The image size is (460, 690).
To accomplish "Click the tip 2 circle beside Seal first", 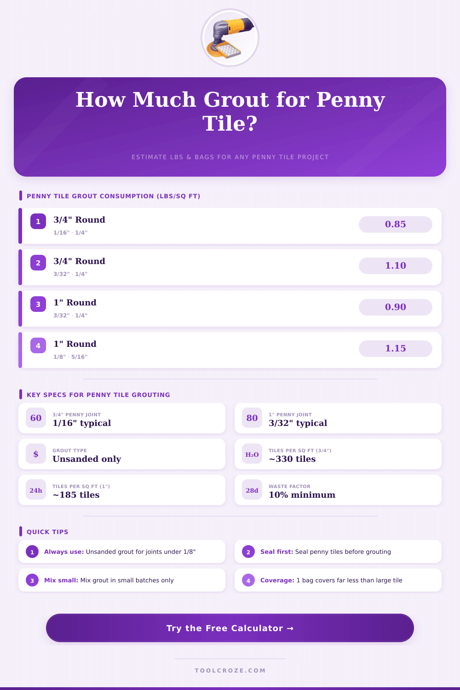I will point(248,552).
